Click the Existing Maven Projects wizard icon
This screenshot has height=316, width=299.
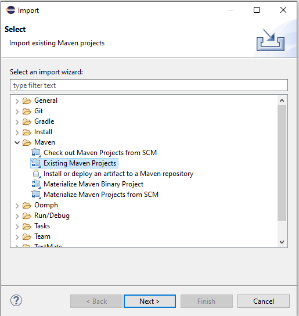coord(36,163)
